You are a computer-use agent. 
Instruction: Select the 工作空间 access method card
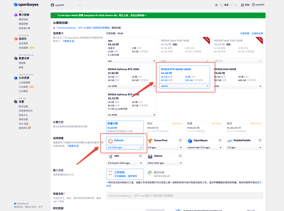click(x=125, y=174)
